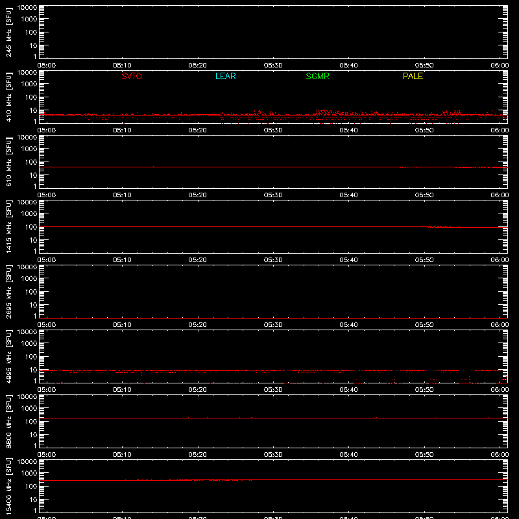Click 05:00 time label below 410 MHz plot

click(x=47, y=130)
